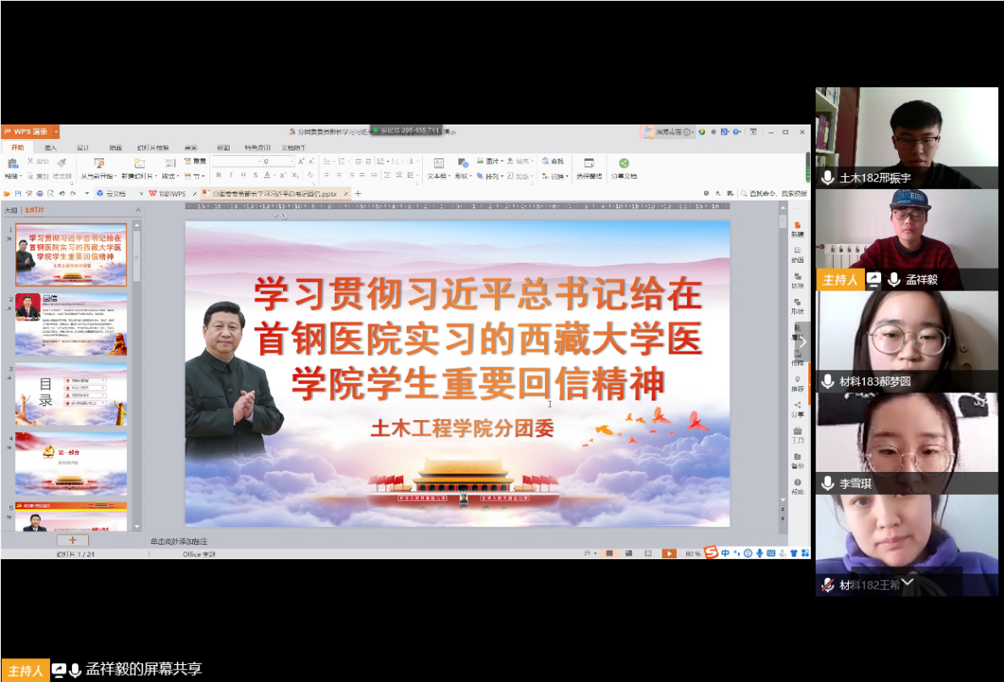Open the 插入 (Insert) ribbon tab
Screen dimensions: 1004x682
pos(50,147)
